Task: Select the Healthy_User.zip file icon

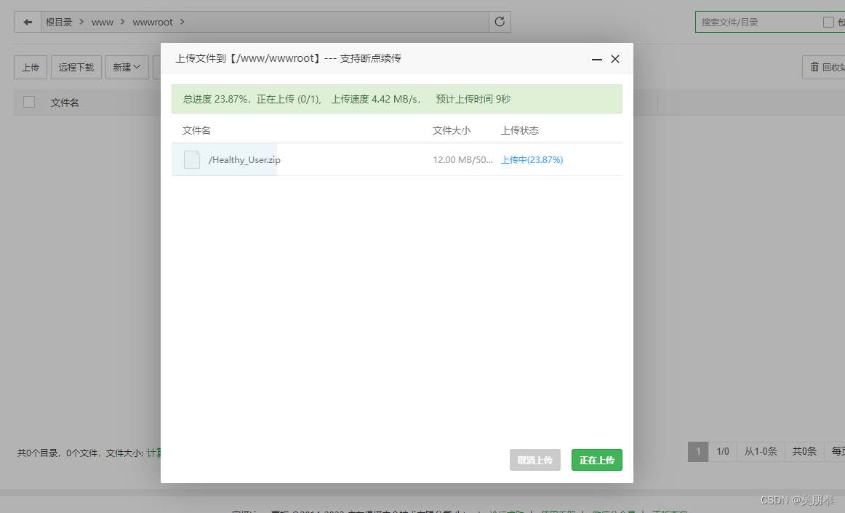Action: [x=192, y=159]
